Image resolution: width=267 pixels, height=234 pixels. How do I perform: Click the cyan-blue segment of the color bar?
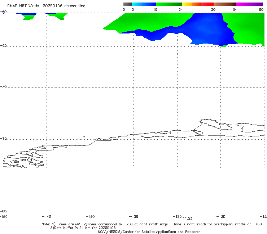[x=144, y=4]
